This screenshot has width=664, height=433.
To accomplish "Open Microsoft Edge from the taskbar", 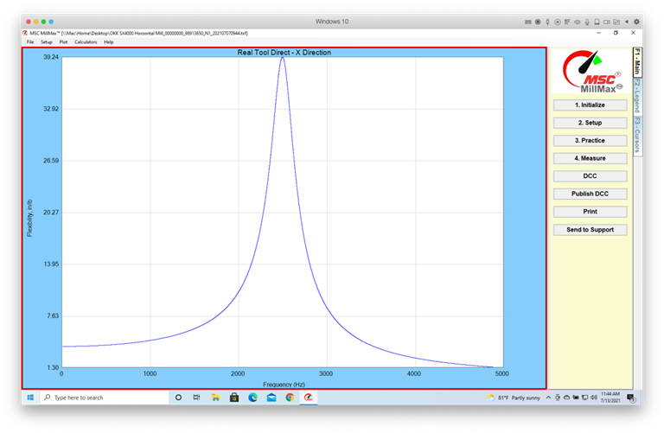I will [x=252, y=398].
